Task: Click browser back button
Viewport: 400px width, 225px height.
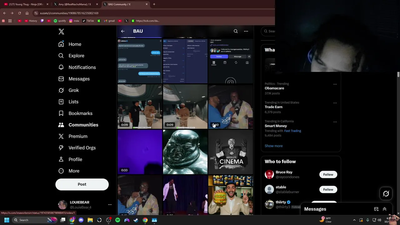Action: (x=4, y=13)
